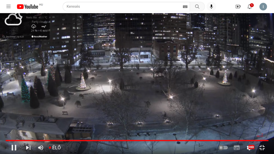
Task: Click the red progress bar midpoint
Action: 137,140
